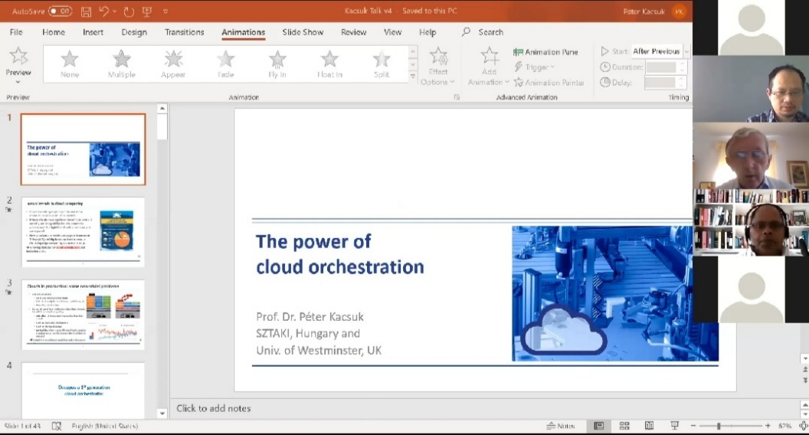Click the Duration input field

tap(661, 67)
